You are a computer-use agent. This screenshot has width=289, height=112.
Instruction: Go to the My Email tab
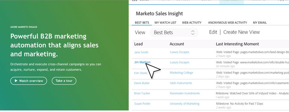(260, 23)
